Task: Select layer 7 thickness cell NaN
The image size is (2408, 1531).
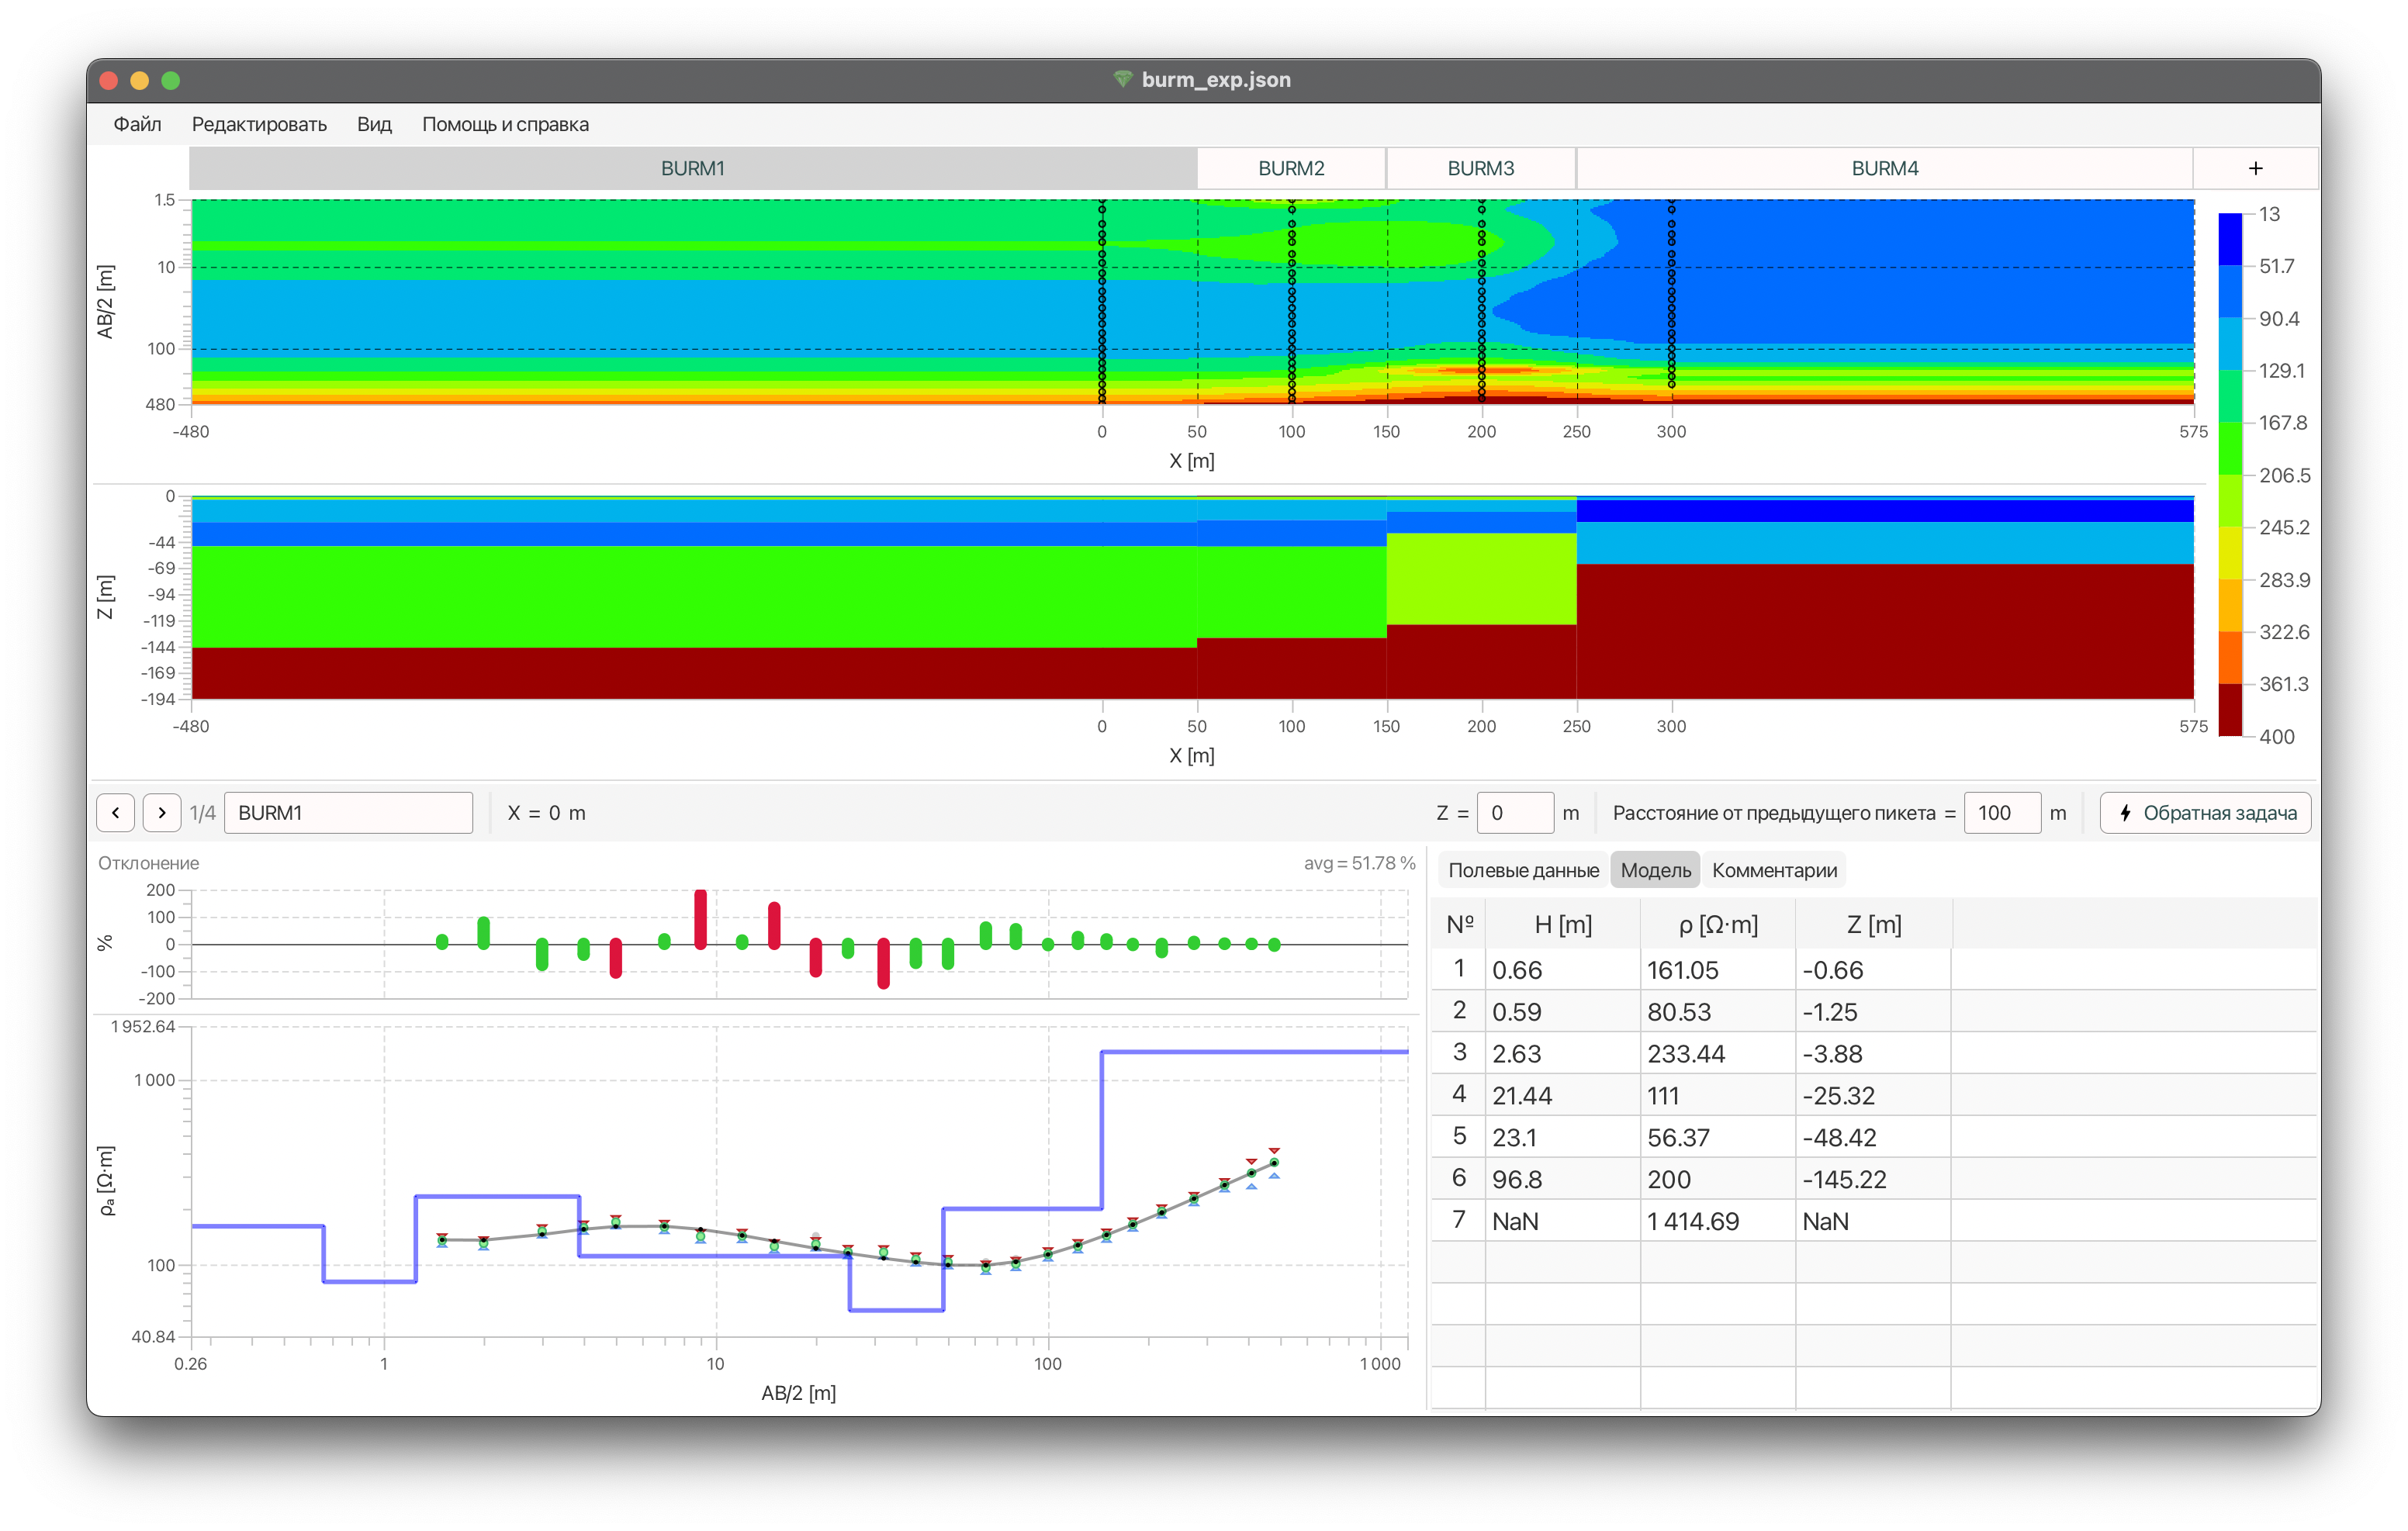Action: click(x=1562, y=1222)
